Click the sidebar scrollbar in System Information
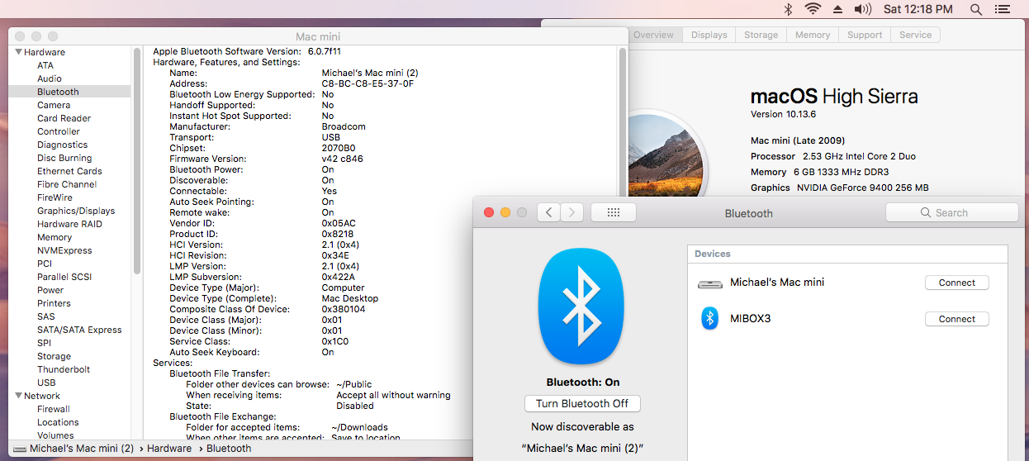Image resolution: width=1029 pixels, height=461 pixels. [137, 161]
